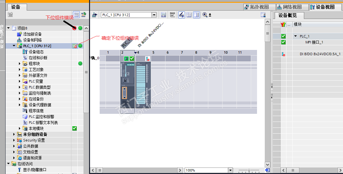
Task: Select 文档设置 tree item
Action: 31,152
